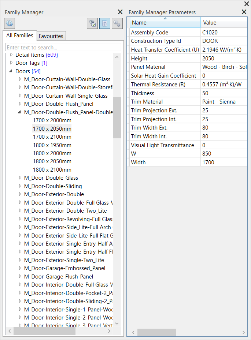
Task: Select the All Families tab
Action: click(20, 36)
